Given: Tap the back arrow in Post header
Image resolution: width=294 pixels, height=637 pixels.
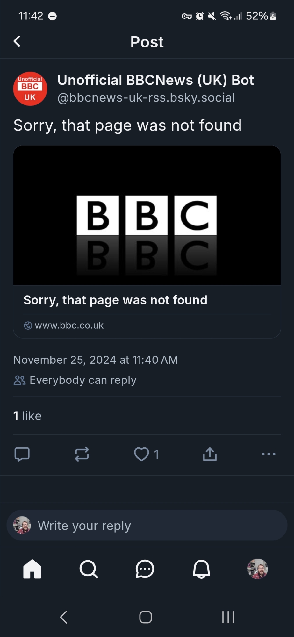Looking at the screenshot, I should pos(17,41).
